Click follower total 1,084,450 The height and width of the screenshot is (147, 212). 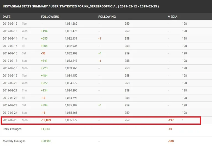(71, 76)
